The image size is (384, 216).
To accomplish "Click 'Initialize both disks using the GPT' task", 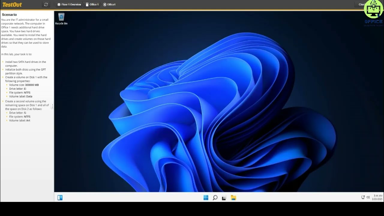I will [25, 71].
